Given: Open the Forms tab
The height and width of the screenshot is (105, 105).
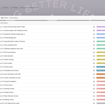Looking at the screenshot, I should click(6, 8).
